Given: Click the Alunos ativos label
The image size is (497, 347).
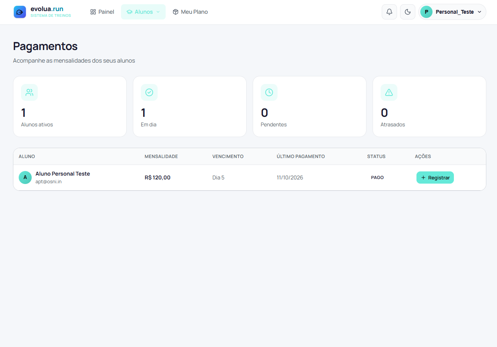Looking at the screenshot, I should point(37,124).
